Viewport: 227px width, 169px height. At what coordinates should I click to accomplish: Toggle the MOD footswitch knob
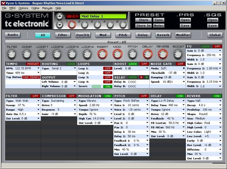click(x=117, y=54)
